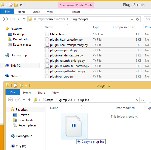Image resolution: width=151 pixels, height=150 pixels.
Task: Click folder system icon in PluginScripts title bar
Action: [x=2, y=5]
